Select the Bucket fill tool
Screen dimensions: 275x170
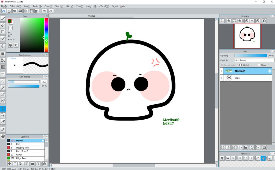coord(3,61)
